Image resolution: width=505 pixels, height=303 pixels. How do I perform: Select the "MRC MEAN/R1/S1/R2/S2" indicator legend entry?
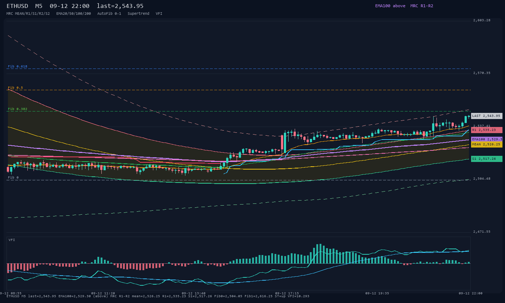click(28, 13)
